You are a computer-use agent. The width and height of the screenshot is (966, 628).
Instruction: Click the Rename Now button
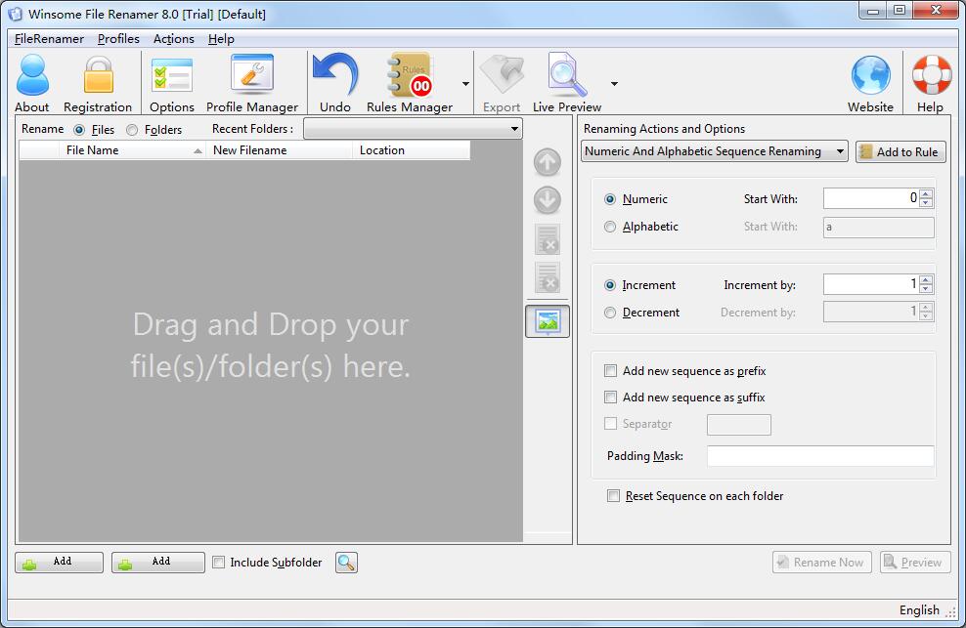point(822,563)
